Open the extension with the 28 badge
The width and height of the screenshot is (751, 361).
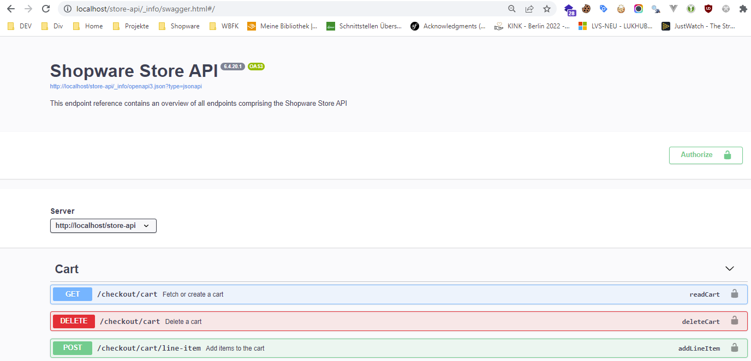[570, 9]
